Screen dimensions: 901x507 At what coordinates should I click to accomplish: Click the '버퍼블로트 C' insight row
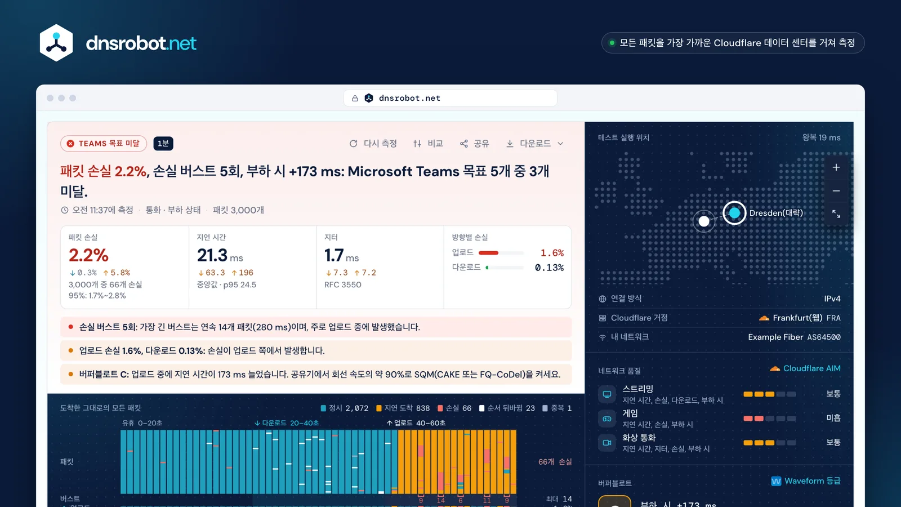coord(316,374)
